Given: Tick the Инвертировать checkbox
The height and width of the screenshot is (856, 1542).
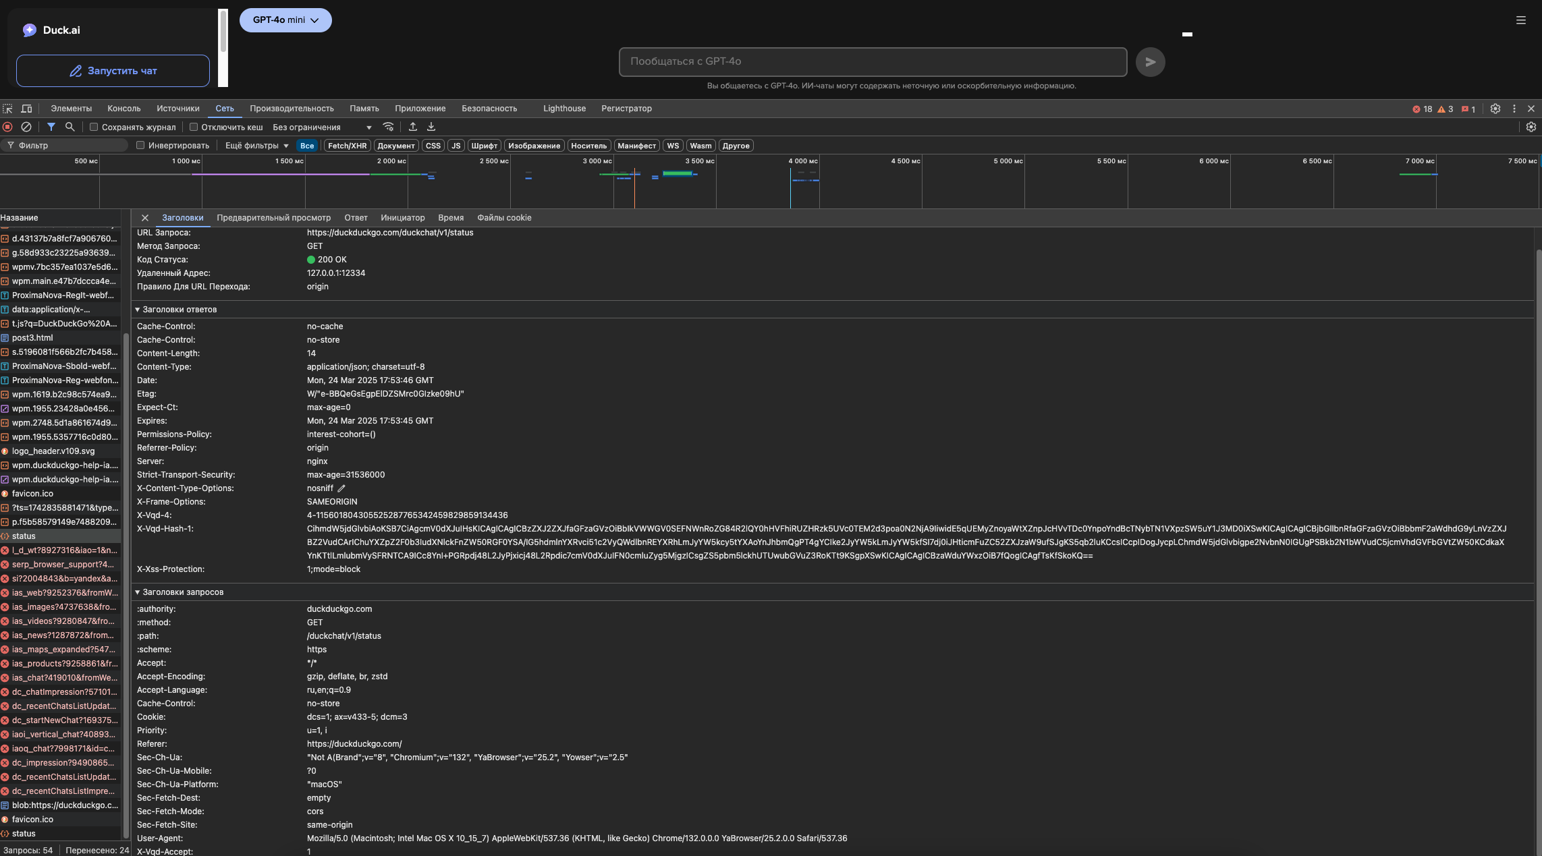Looking at the screenshot, I should pyautogui.click(x=140, y=145).
